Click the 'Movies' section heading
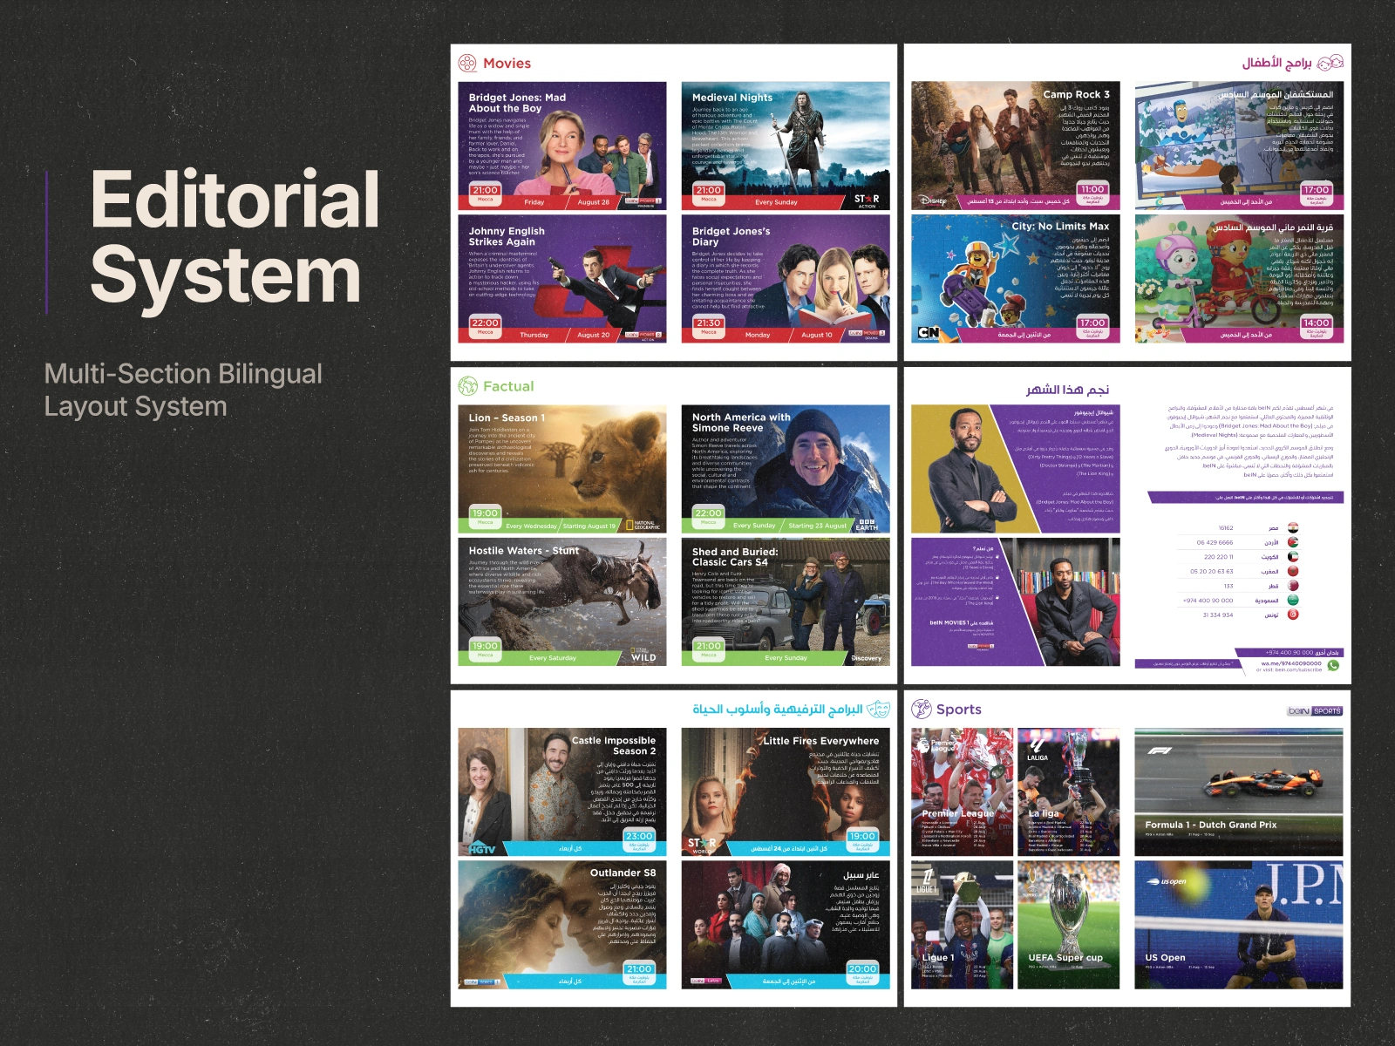 pyautogui.click(x=507, y=63)
